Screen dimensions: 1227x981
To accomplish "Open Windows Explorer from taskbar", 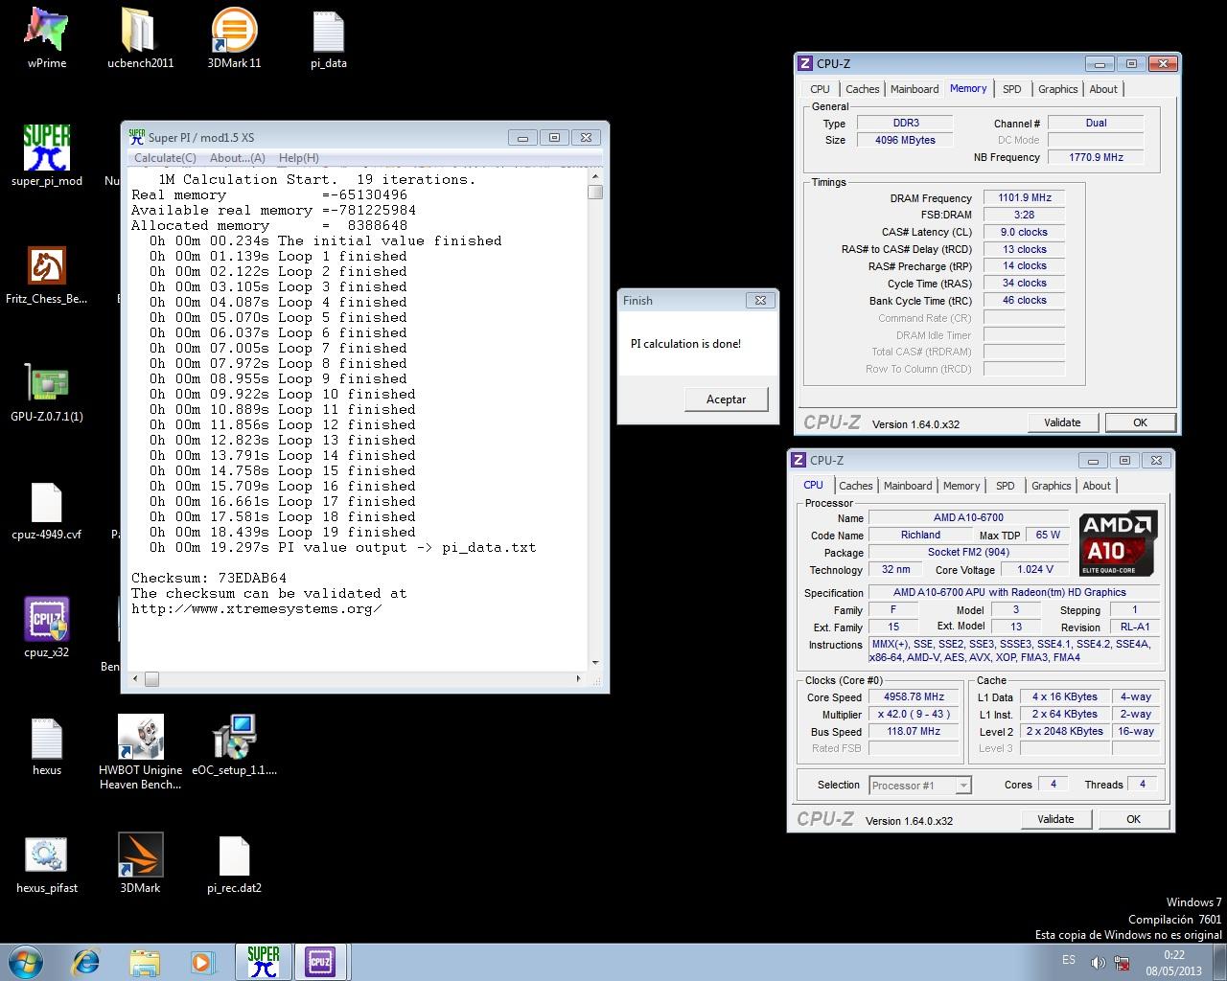I will coord(145,961).
